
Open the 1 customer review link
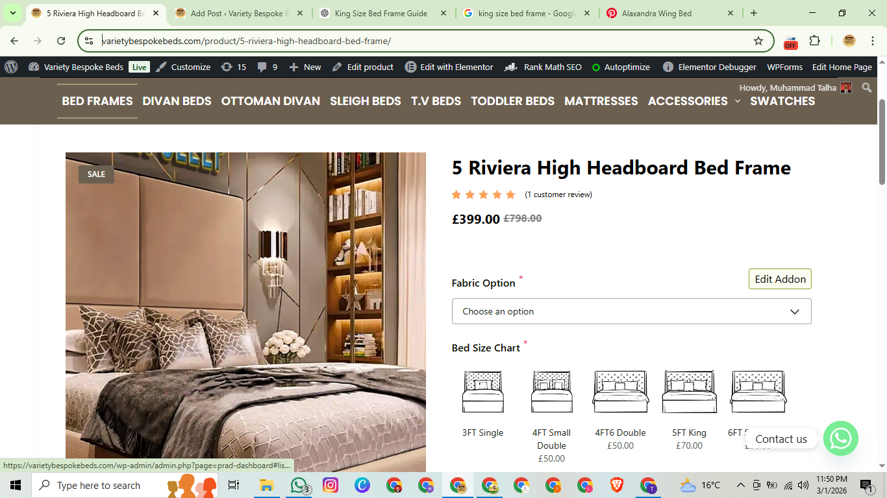click(558, 195)
